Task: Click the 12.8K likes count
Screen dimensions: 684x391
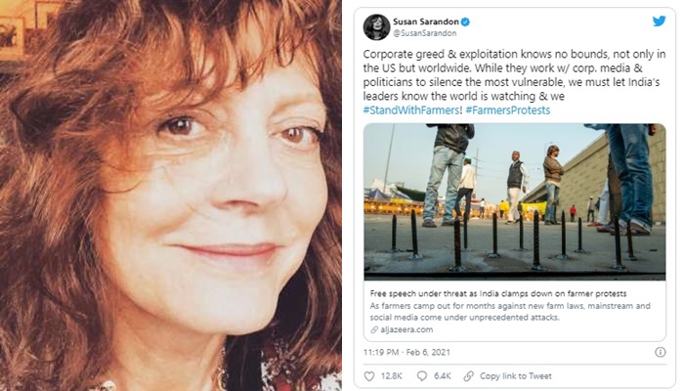Action: pos(393,375)
